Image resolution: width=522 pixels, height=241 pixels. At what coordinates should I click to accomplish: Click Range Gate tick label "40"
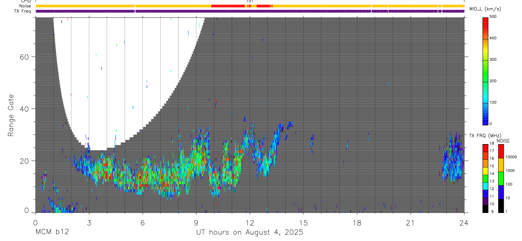(25, 109)
